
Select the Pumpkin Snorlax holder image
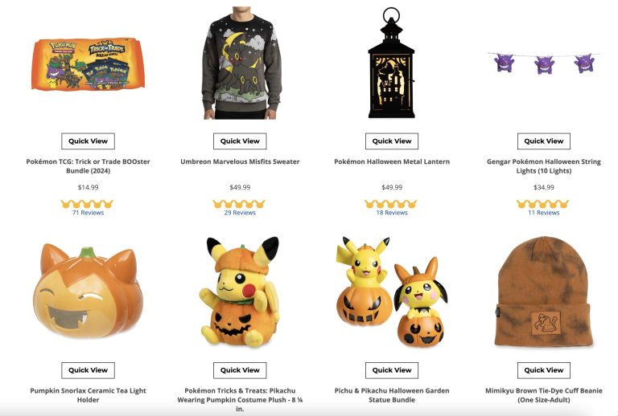pyautogui.click(x=89, y=292)
